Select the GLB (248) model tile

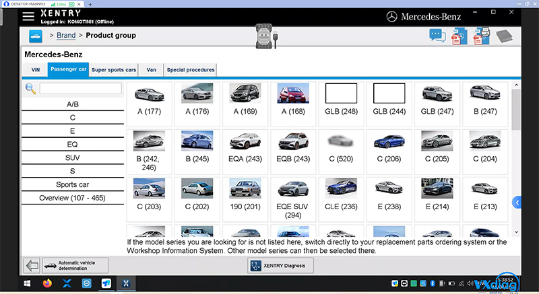coord(341,104)
